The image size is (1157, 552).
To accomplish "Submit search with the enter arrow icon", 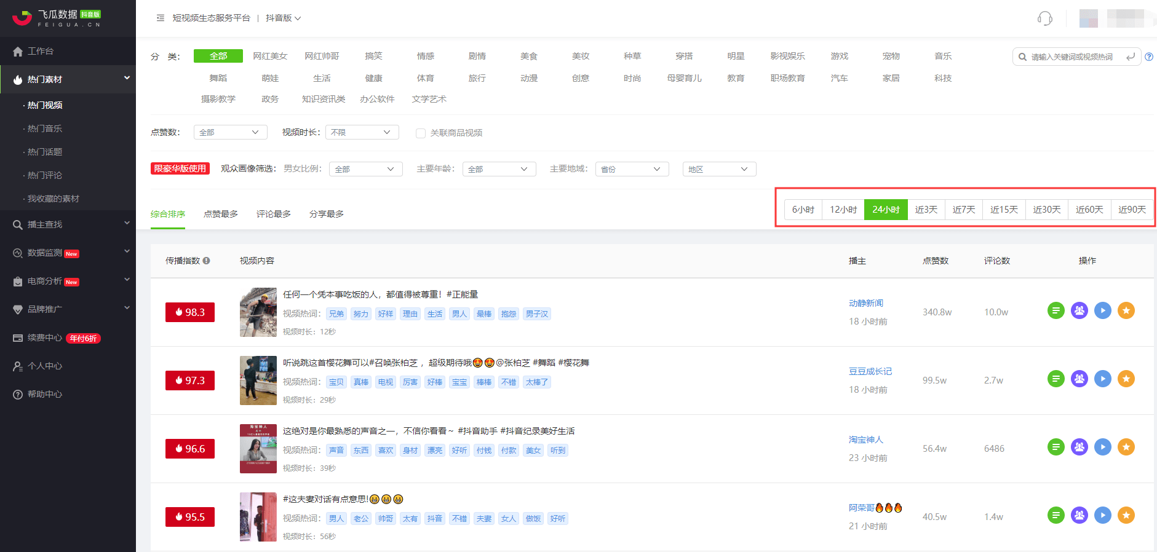I will [x=1131, y=57].
